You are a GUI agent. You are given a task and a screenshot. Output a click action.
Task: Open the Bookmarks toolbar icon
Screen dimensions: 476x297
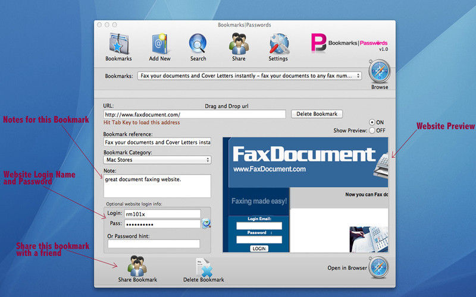click(118, 43)
